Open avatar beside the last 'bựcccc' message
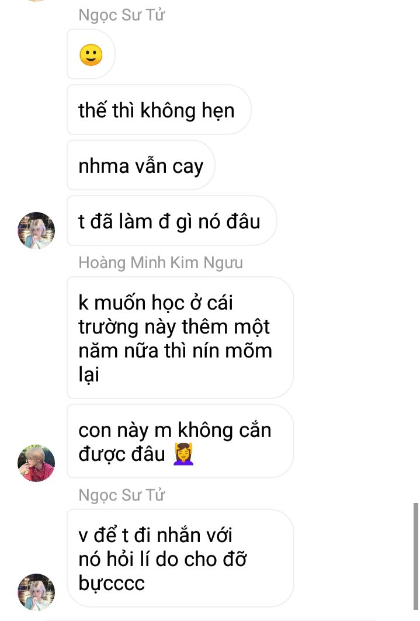This screenshot has width=420, height=621. (x=36, y=592)
